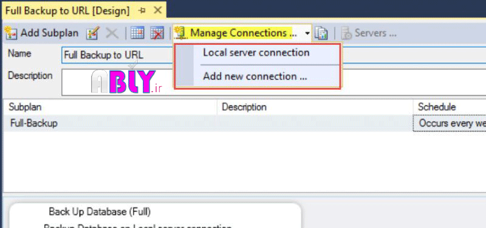Image resolution: width=486 pixels, height=228 pixels.
Task: Click the Subplan column header
Action: (111, 107)
